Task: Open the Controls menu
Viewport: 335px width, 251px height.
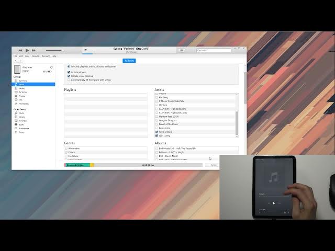Action: pos(36,56)
